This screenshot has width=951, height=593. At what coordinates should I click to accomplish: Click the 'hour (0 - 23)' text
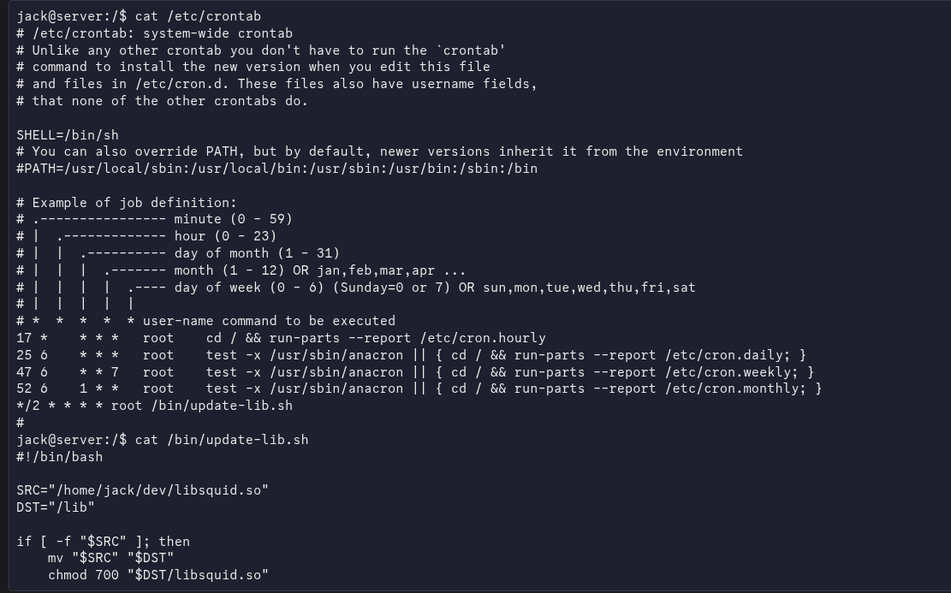(x=225, y=236)
